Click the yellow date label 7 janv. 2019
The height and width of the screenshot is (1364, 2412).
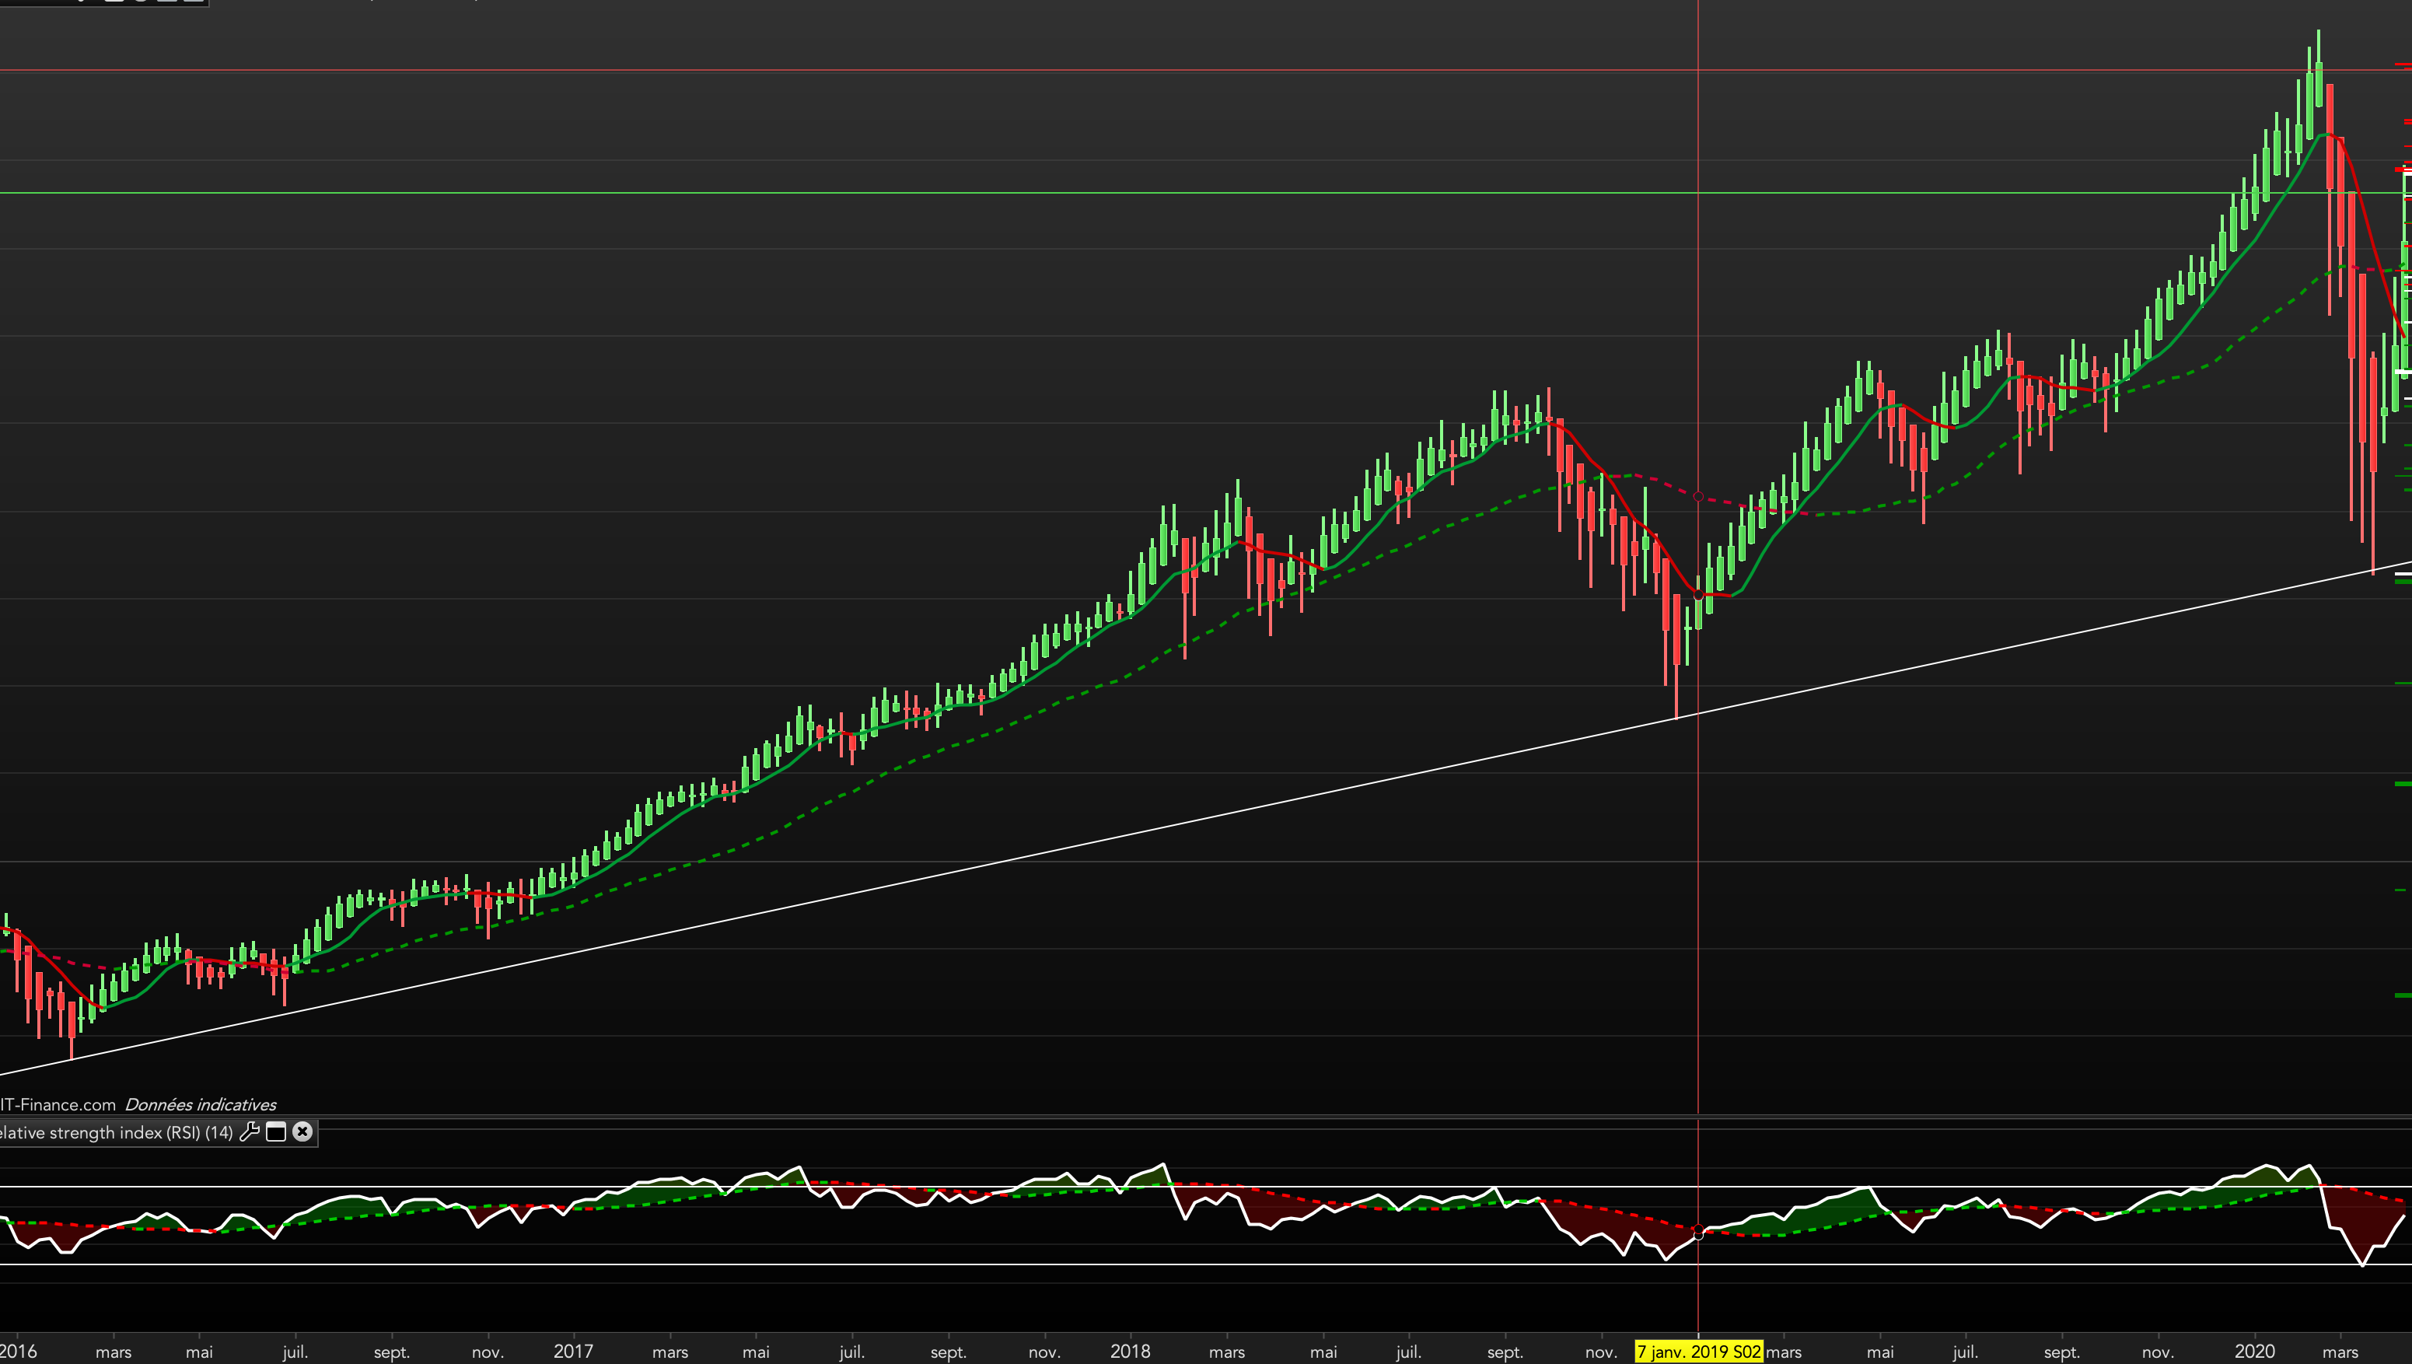(1697, 1352)
